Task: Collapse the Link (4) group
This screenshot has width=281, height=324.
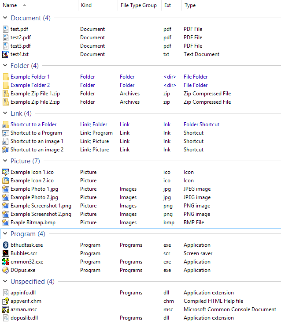Action: pos(5,113)
